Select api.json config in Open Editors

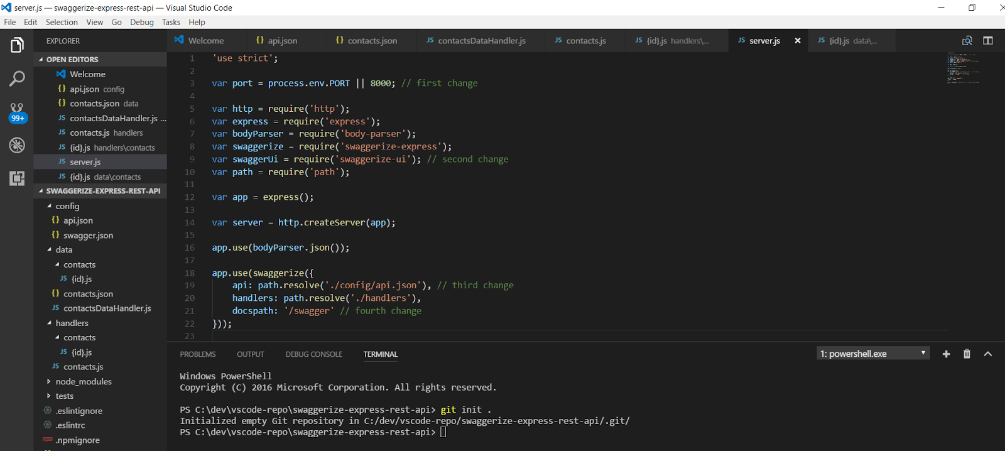pos(100,89)
